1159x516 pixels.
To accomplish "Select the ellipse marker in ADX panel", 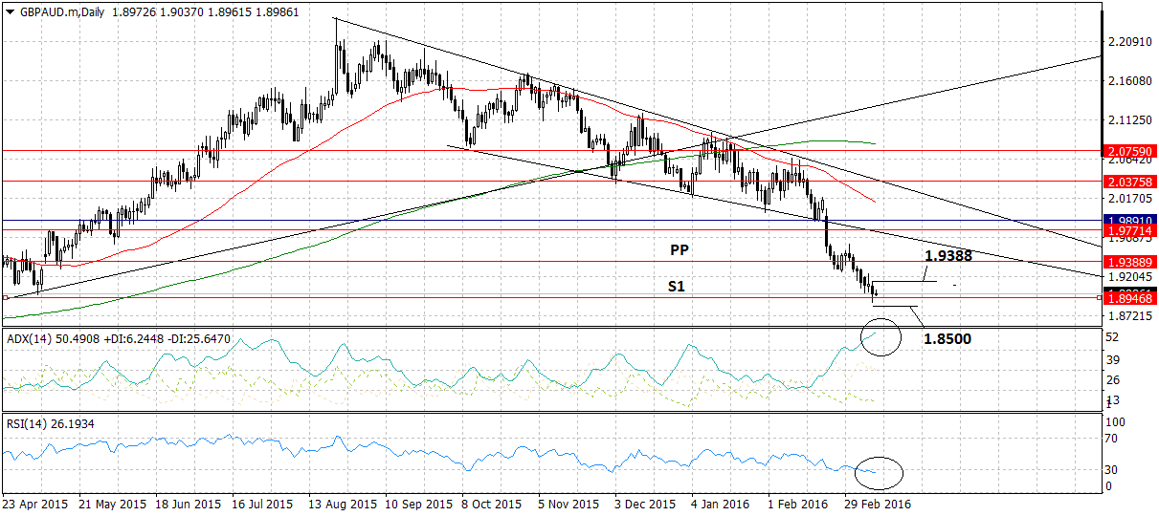I will point(880,338).
